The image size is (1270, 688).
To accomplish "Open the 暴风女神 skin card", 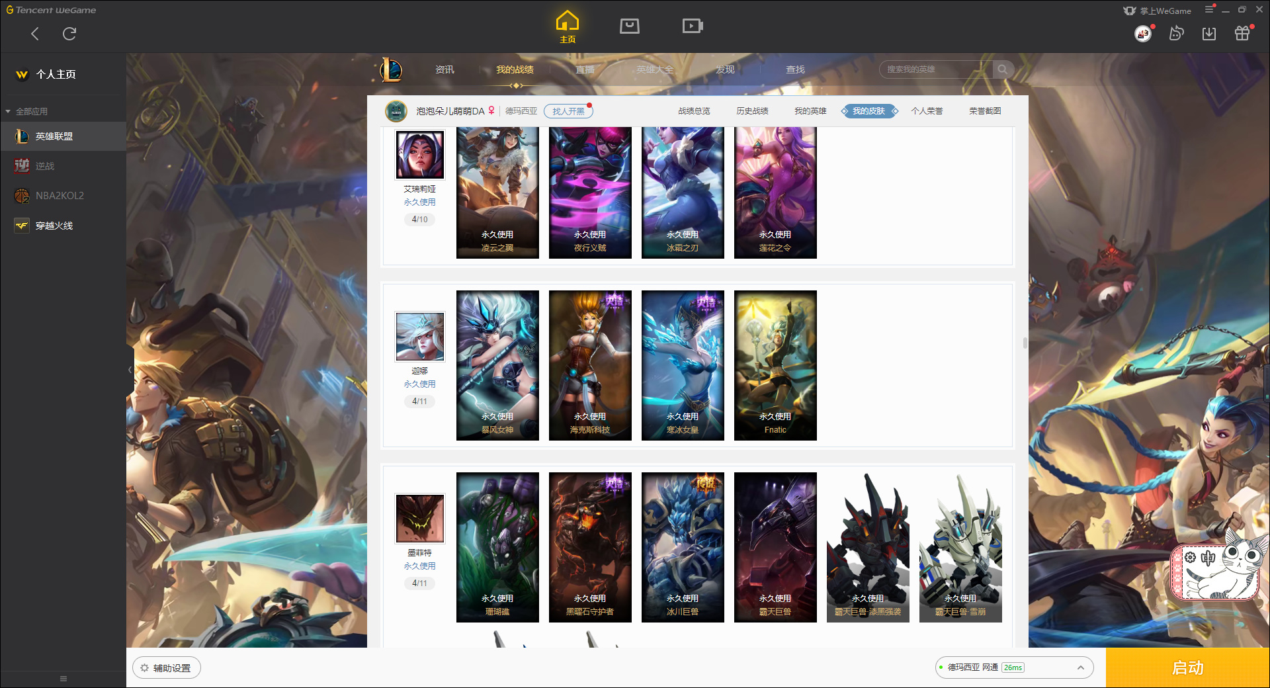I will [497, 365].
